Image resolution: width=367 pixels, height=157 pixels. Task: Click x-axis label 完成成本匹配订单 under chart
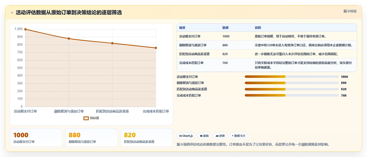click(x=156, y=111)
